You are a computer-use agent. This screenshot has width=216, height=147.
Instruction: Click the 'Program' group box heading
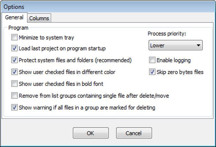[x=18, y=28]
